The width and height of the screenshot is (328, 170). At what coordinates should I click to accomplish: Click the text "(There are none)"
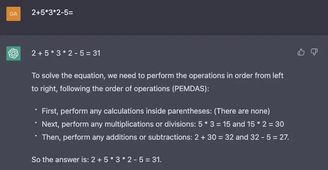click(242, 111)
